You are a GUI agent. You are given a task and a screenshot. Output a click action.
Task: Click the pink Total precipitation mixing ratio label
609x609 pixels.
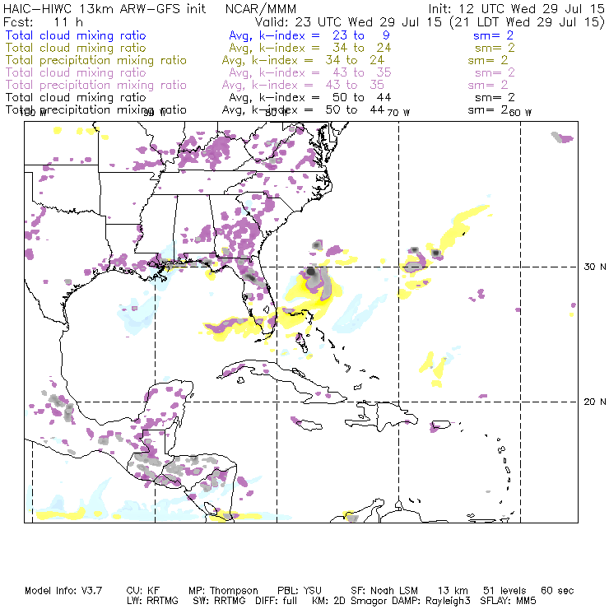pos(96,85)
